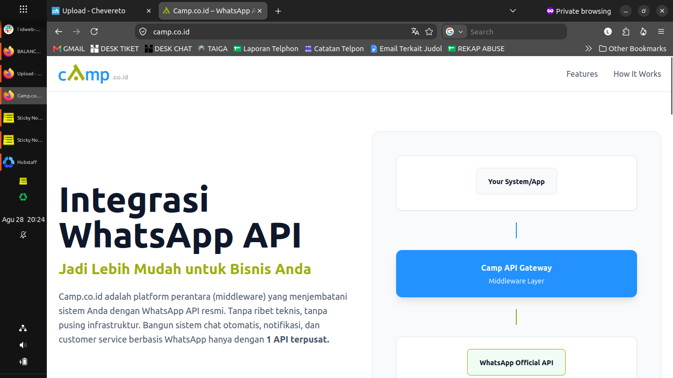Open a new tab with the plus button

pyautogui.click(x=278, y=11)
